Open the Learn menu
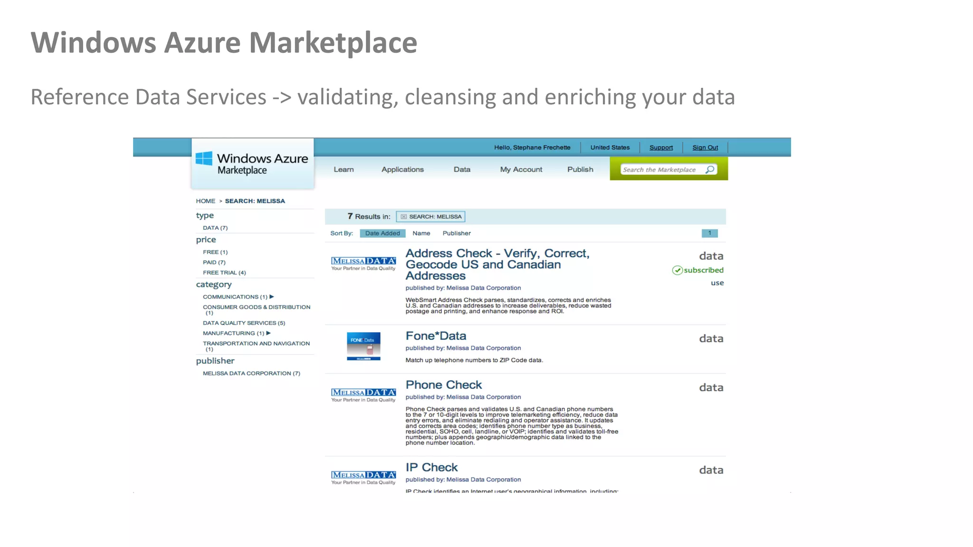 tap(343, 170)
